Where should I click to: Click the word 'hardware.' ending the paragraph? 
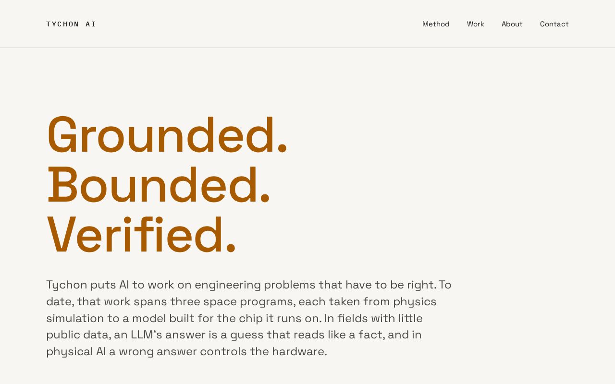[299, 352]
